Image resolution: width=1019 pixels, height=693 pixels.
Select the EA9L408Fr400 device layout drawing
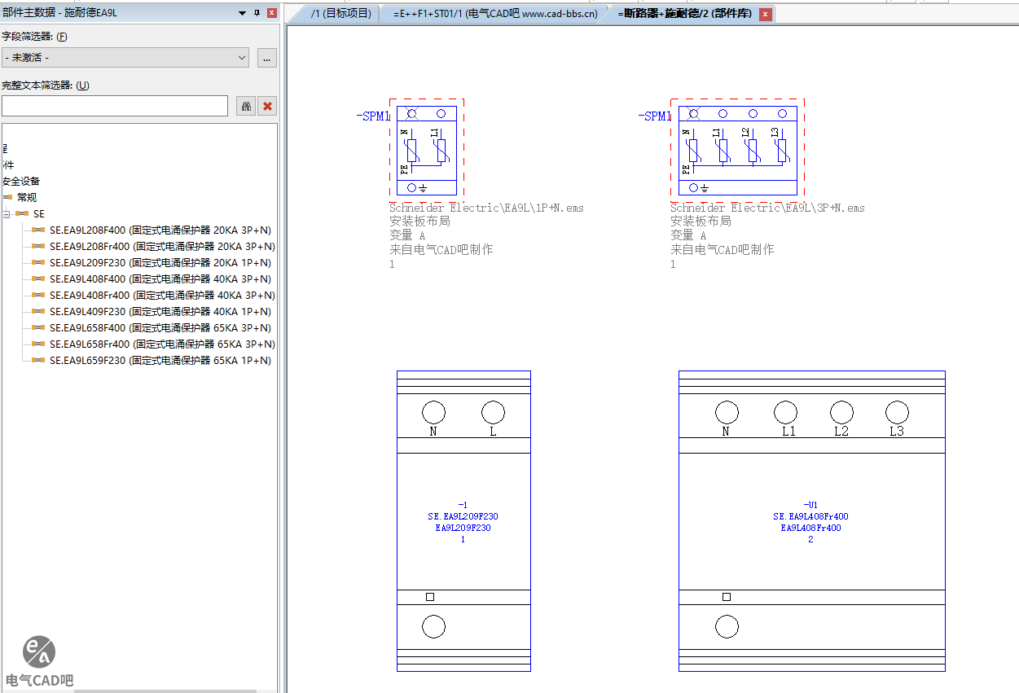click(811, 521)
